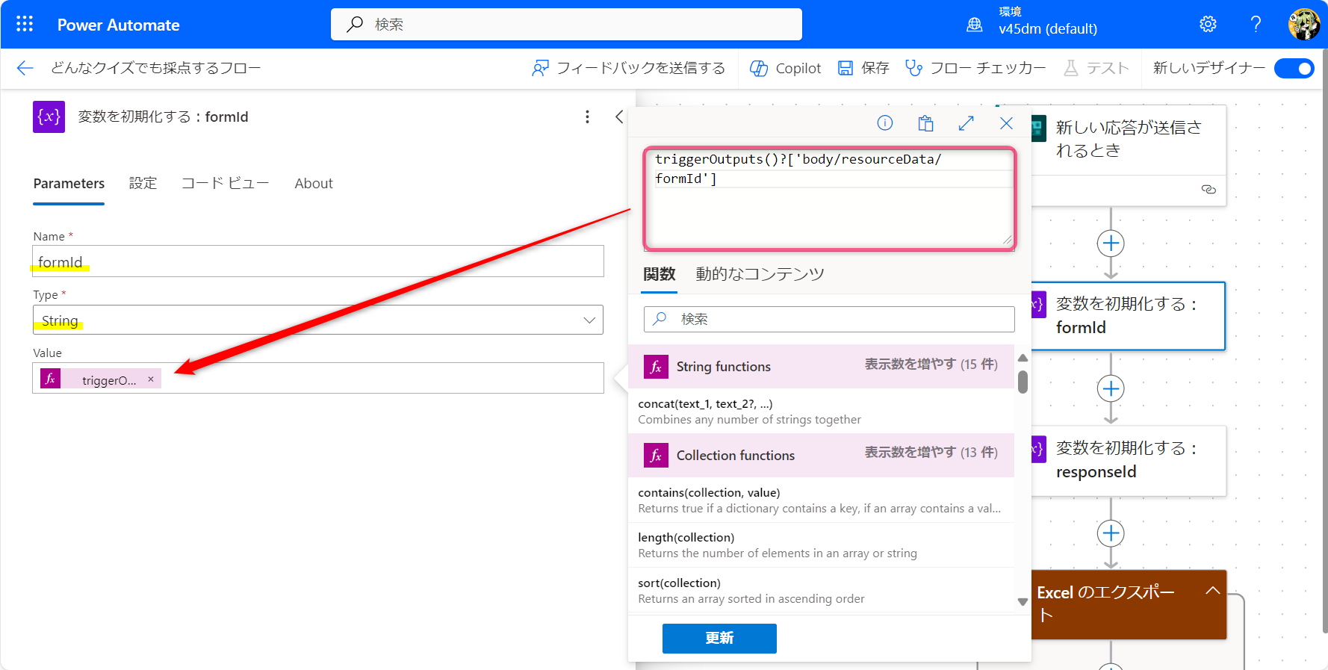
Task: Select the 関数 tab
Action: (660, 274)
